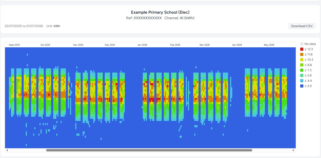Click the light blue ≤ 4.4 legend swatch
This screenshot has width=321, height=158.
pyautogui.click(x=302, y=81)
